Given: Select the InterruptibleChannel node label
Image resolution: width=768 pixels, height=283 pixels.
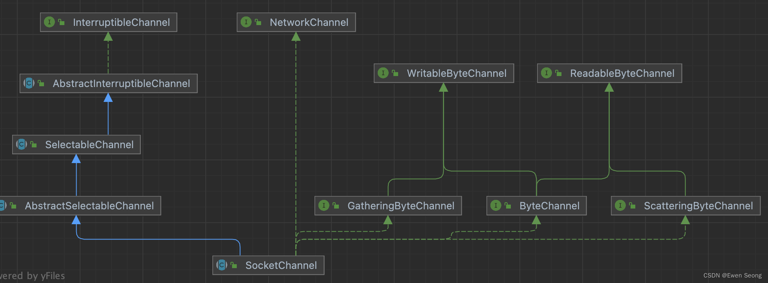Looking at the screenshot, I should point(121,22).
